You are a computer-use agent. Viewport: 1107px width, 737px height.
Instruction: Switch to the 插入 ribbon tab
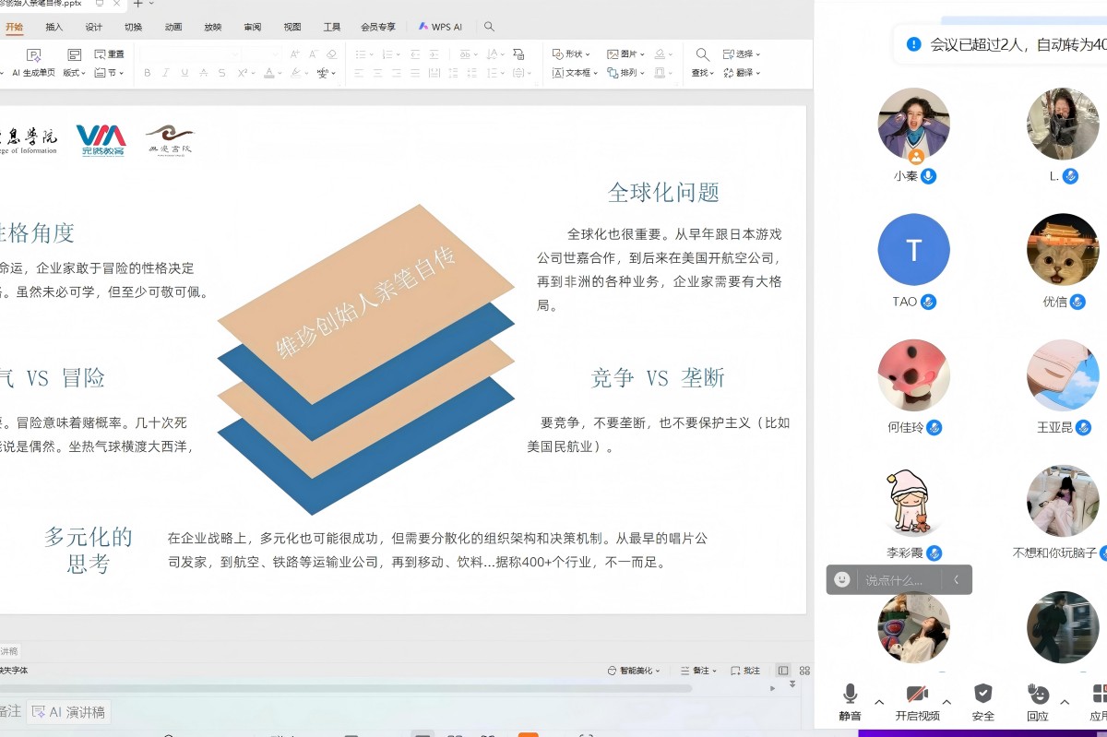pos(54,27)
